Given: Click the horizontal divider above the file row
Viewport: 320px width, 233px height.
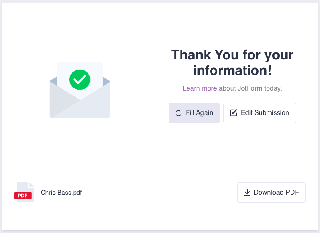Looking at the screenshot, I should click(160, 171).
